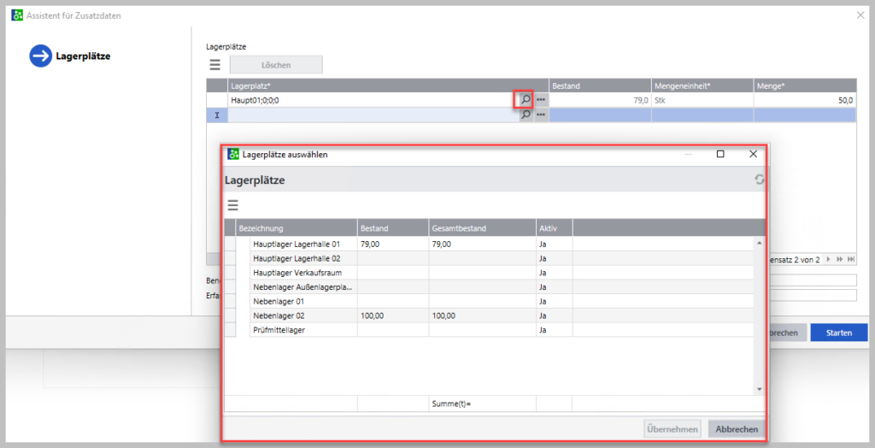Select the Hauptlager Lagerhalle 01 row

click(x=490, y=245)
